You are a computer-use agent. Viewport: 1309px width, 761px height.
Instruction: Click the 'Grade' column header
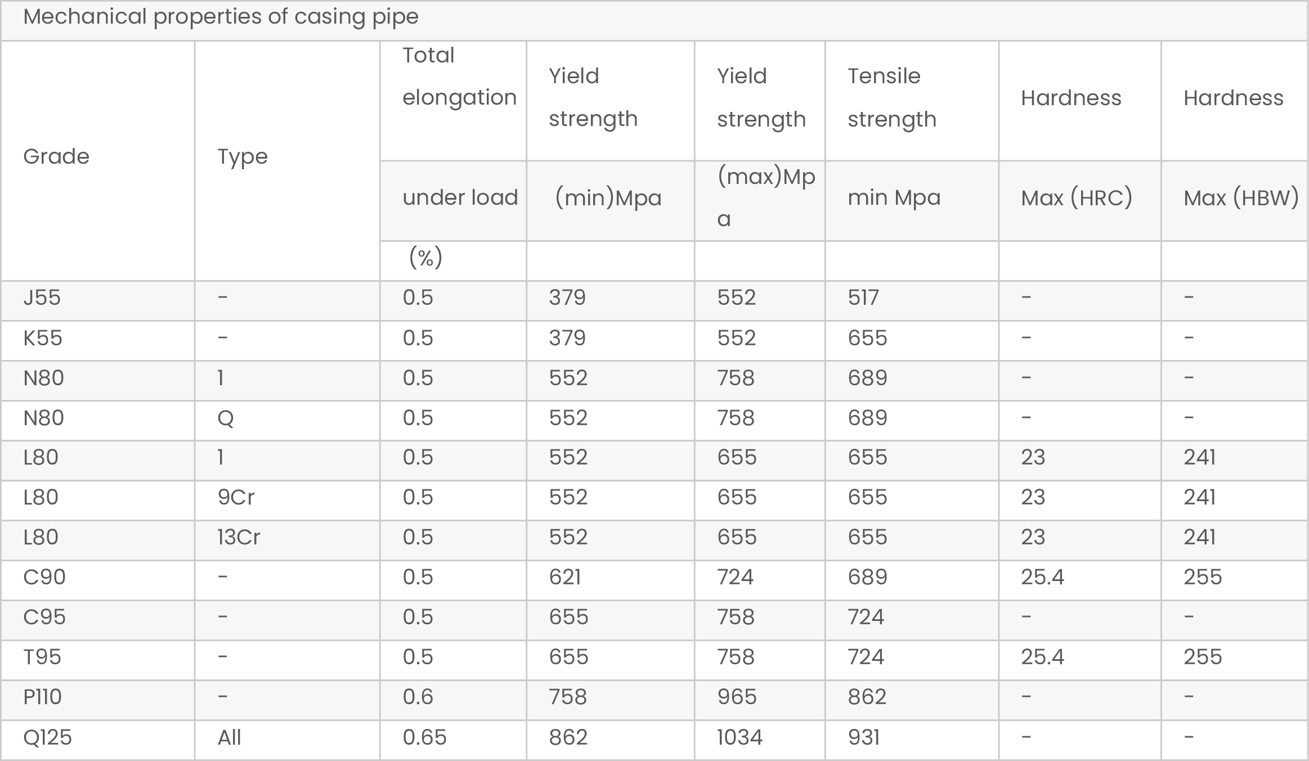[x=56, y=156]
